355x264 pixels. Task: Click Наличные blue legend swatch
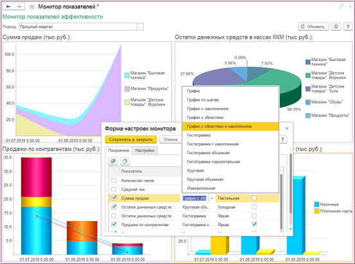[x=316, y=204]
